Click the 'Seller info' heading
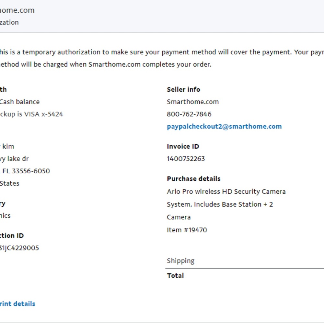 183,89
